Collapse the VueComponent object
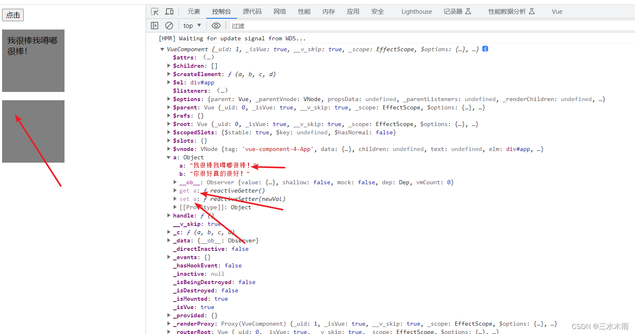Screen dimensions: 635x334 (x=162, y=49)
